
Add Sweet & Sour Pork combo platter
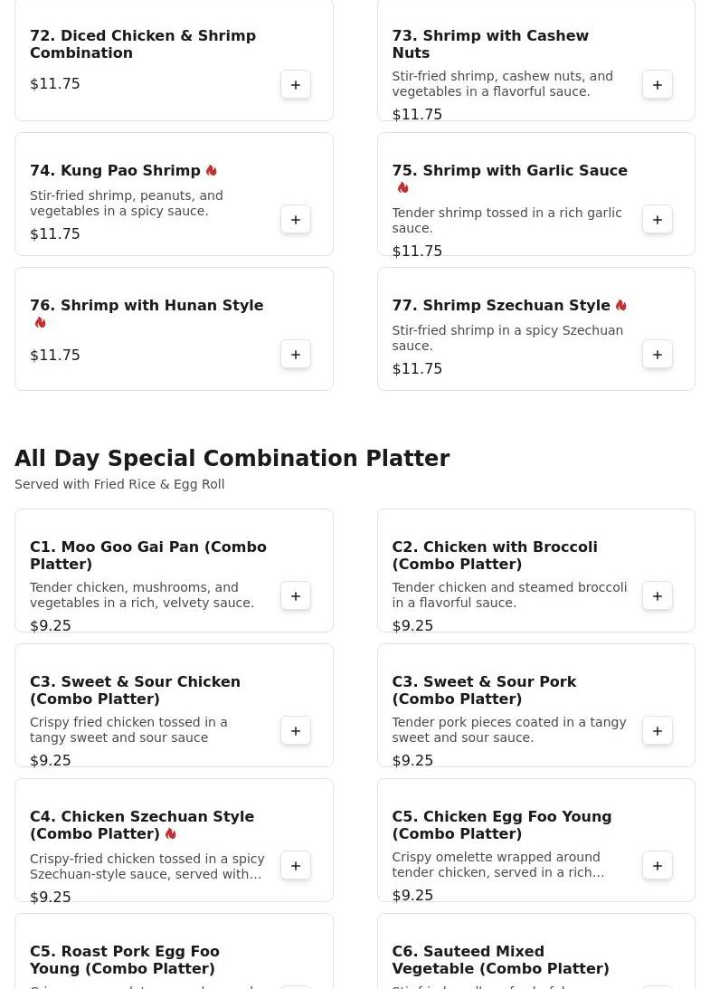point(658,731)
